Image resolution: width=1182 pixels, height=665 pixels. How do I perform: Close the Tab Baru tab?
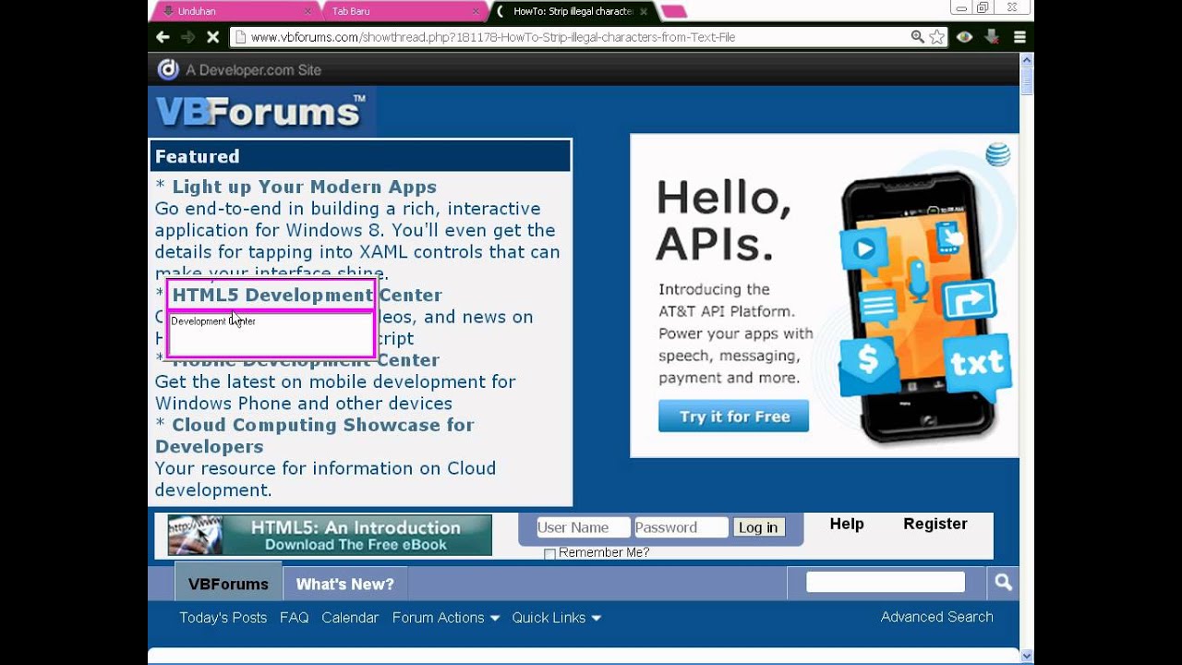(x=476, y=11)
